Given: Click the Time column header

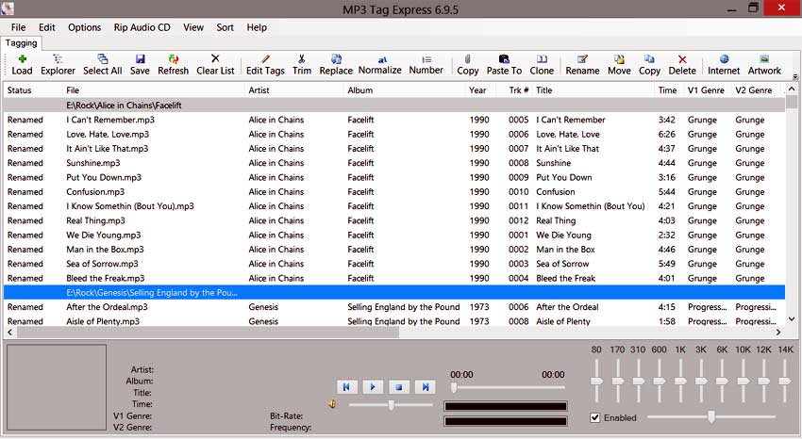Looking at the screenshot, I should pyautogui.click(x=669, y=90).
